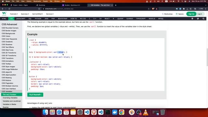This screenshot has height=117, width=208.
Task: Click the W3Schools logo
Action: pos(4,14)
